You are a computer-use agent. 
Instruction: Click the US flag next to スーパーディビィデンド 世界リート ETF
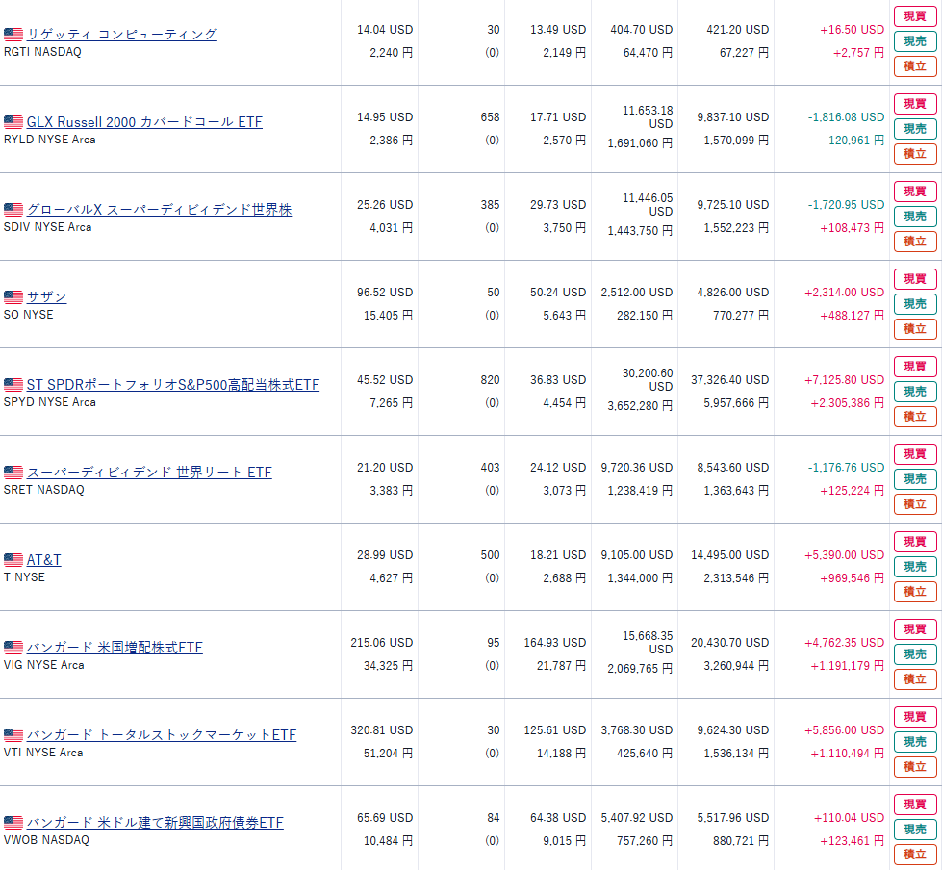(x=13, y=473)
